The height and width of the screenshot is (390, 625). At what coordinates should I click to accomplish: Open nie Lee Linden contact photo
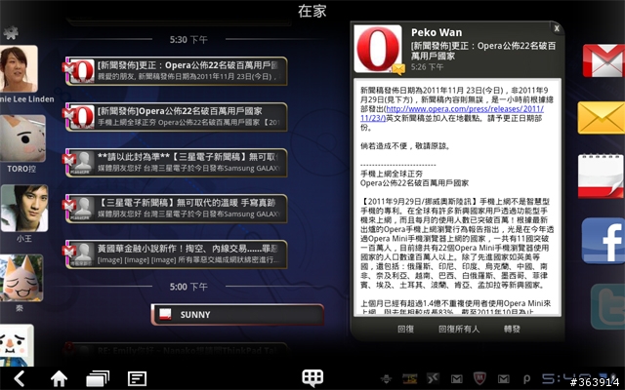[x=19, y=68]
